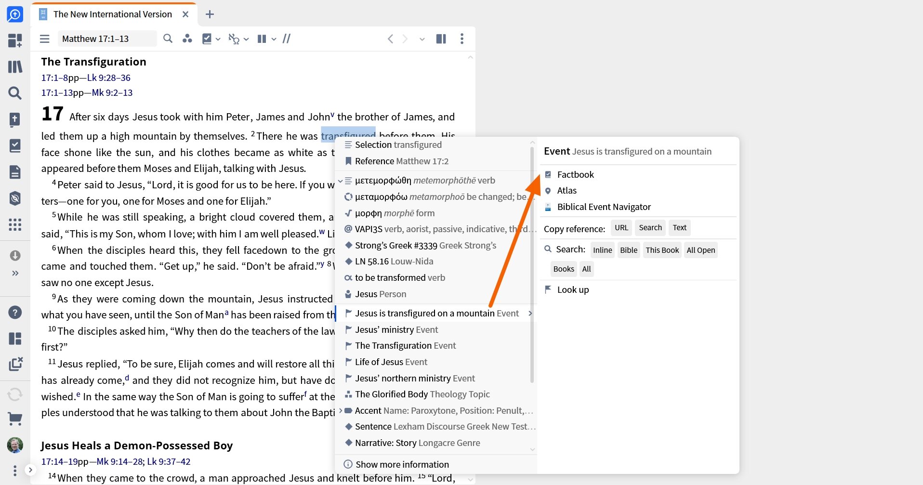
Task: Select the 'Reference Matthew 17:2' menu entry
Action: pyautogui.click(x=435, y=161)
